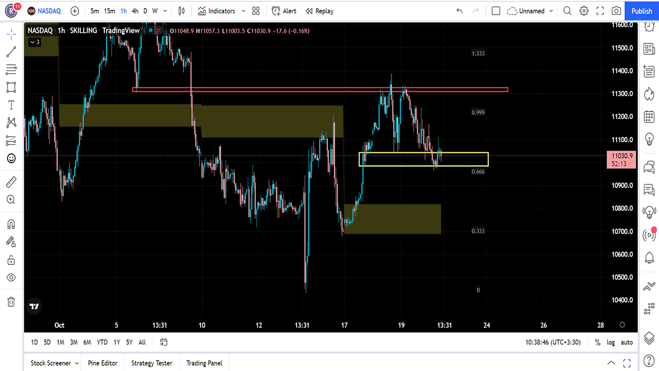The image size is (659, 371).
Task: Open chart settings gear icon
Action: point(584,11)
